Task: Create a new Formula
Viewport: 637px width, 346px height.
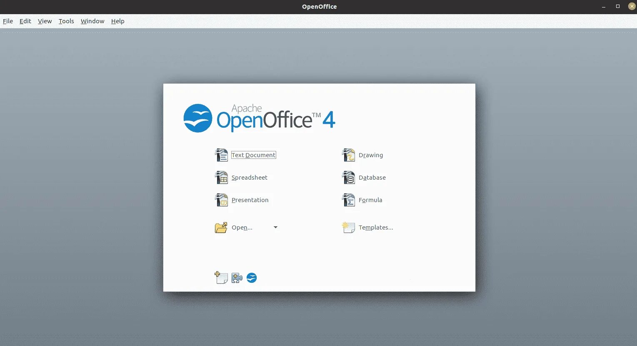Action: point(370,200)
